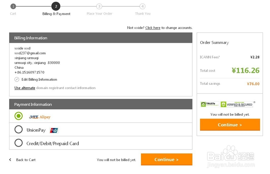The image size is (270, 174).
Task: Return via the Back to Cart link
Action: pyautogui.click(x=26, y=160)
